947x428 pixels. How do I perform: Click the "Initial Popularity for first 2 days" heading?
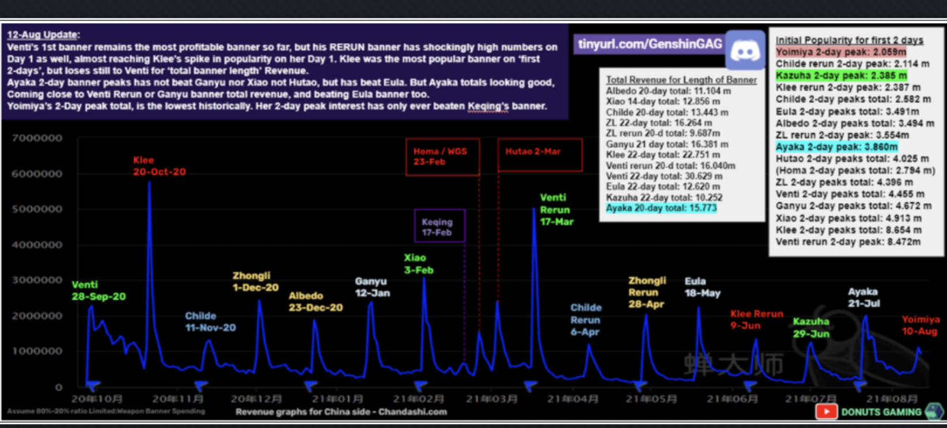pyautogui.click(x=849, y=40)
